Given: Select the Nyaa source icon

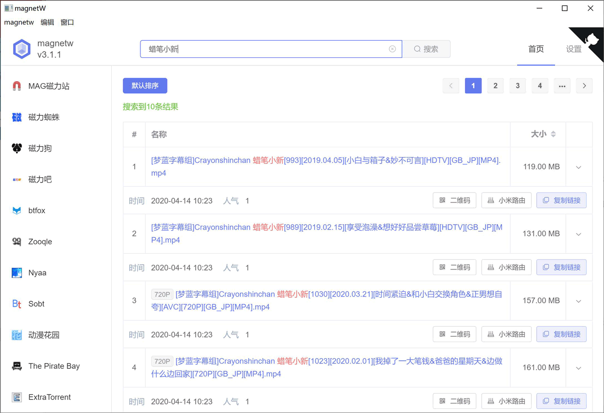Looking at the screenshot, I should [17, 273].
